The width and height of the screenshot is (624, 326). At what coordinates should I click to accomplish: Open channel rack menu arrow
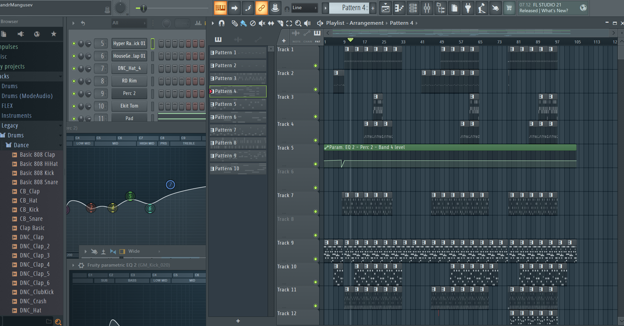[73, 23]
